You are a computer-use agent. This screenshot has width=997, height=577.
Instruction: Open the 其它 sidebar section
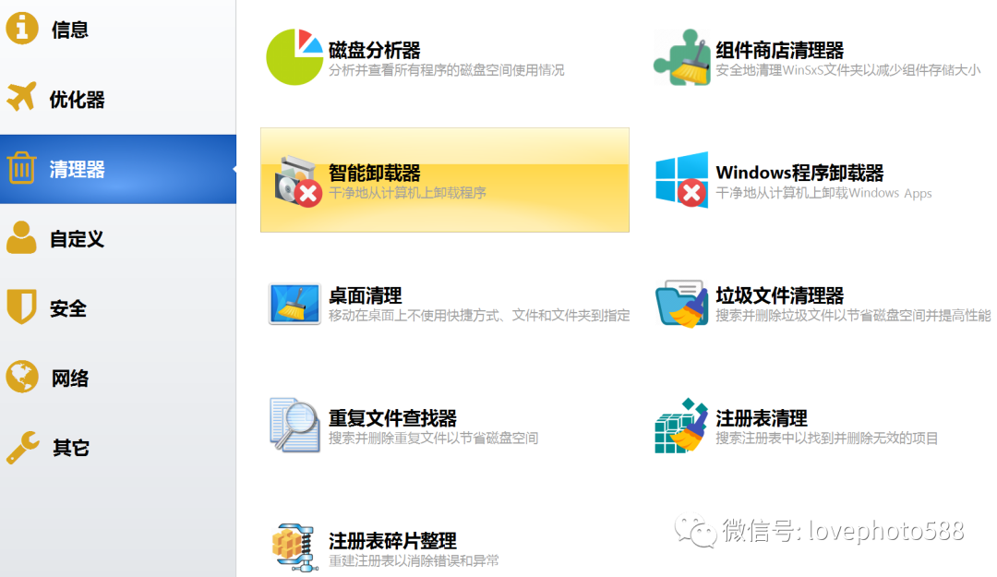coord(70,448)
